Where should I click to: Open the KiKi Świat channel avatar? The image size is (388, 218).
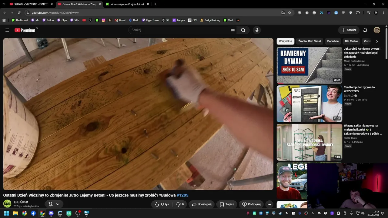click(7, 204)
